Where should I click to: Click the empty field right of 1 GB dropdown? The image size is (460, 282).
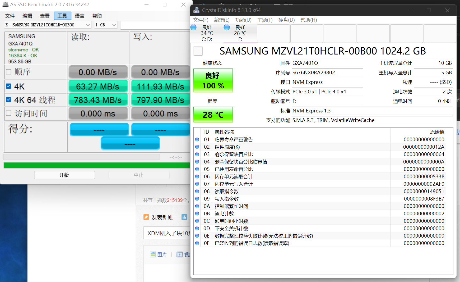click(x=155, y=25)
